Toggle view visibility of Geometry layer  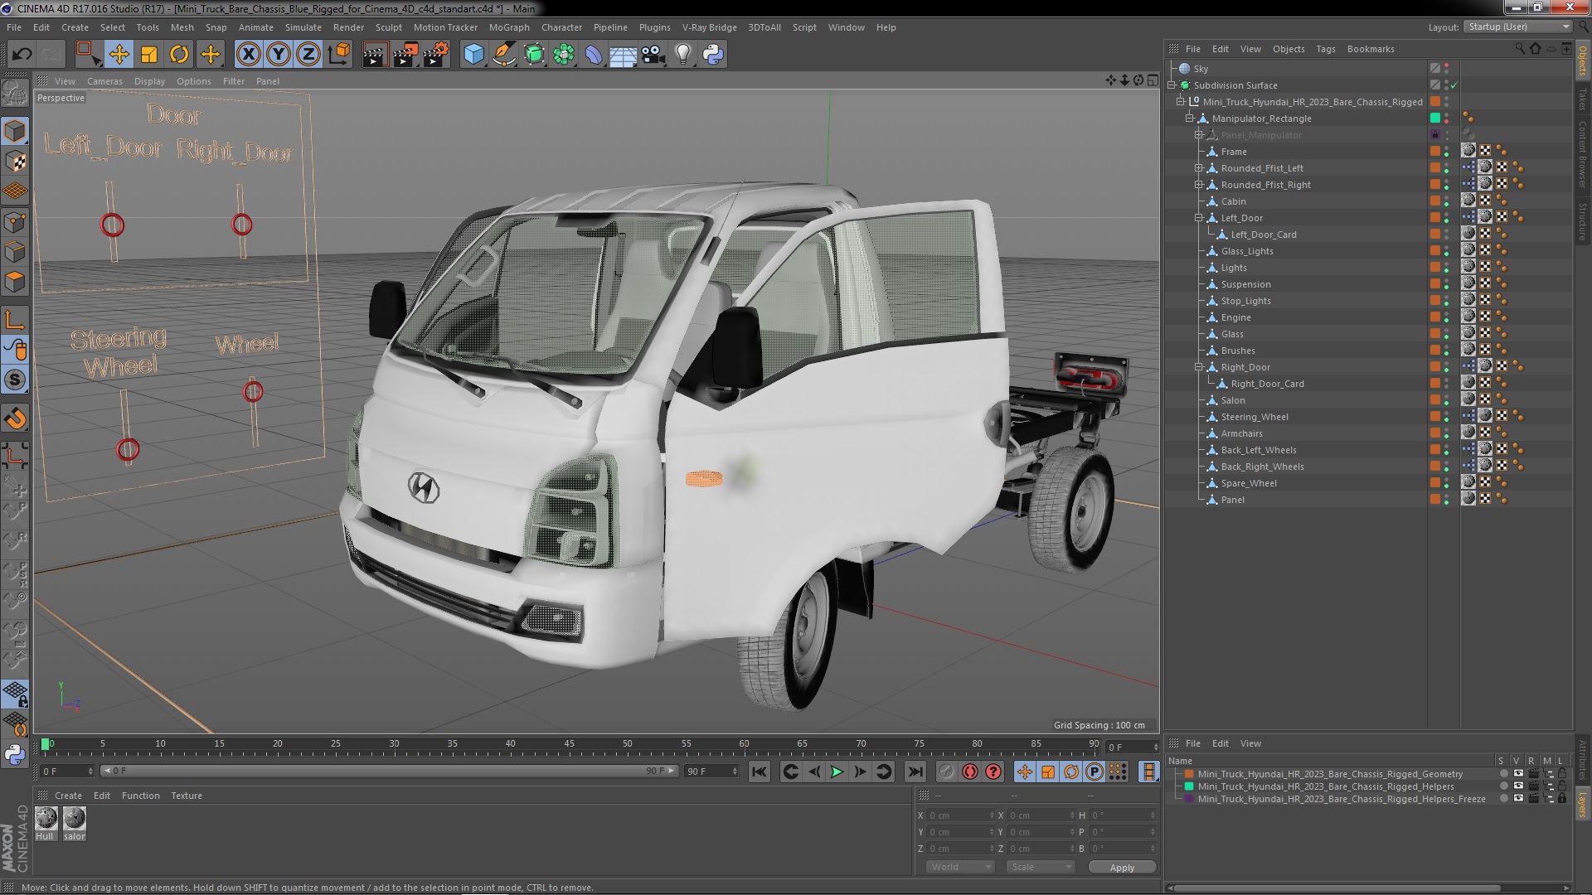[x=1518, y=774]
